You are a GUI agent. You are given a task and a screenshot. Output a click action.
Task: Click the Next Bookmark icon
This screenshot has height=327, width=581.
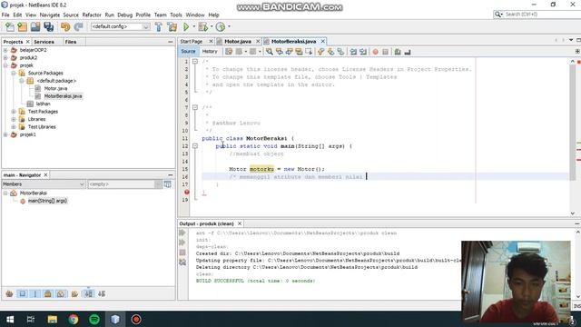[330, 52]
